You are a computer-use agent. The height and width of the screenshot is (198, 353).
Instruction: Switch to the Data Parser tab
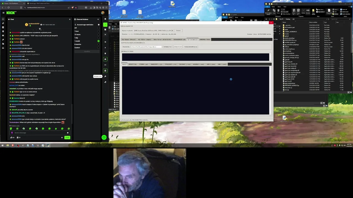162,40
